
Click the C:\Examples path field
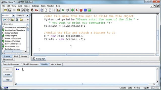coord(14,24)
